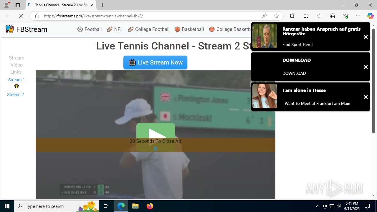Open network settings tray icon
The image size is (377, 212).
[x=332, y=206]
